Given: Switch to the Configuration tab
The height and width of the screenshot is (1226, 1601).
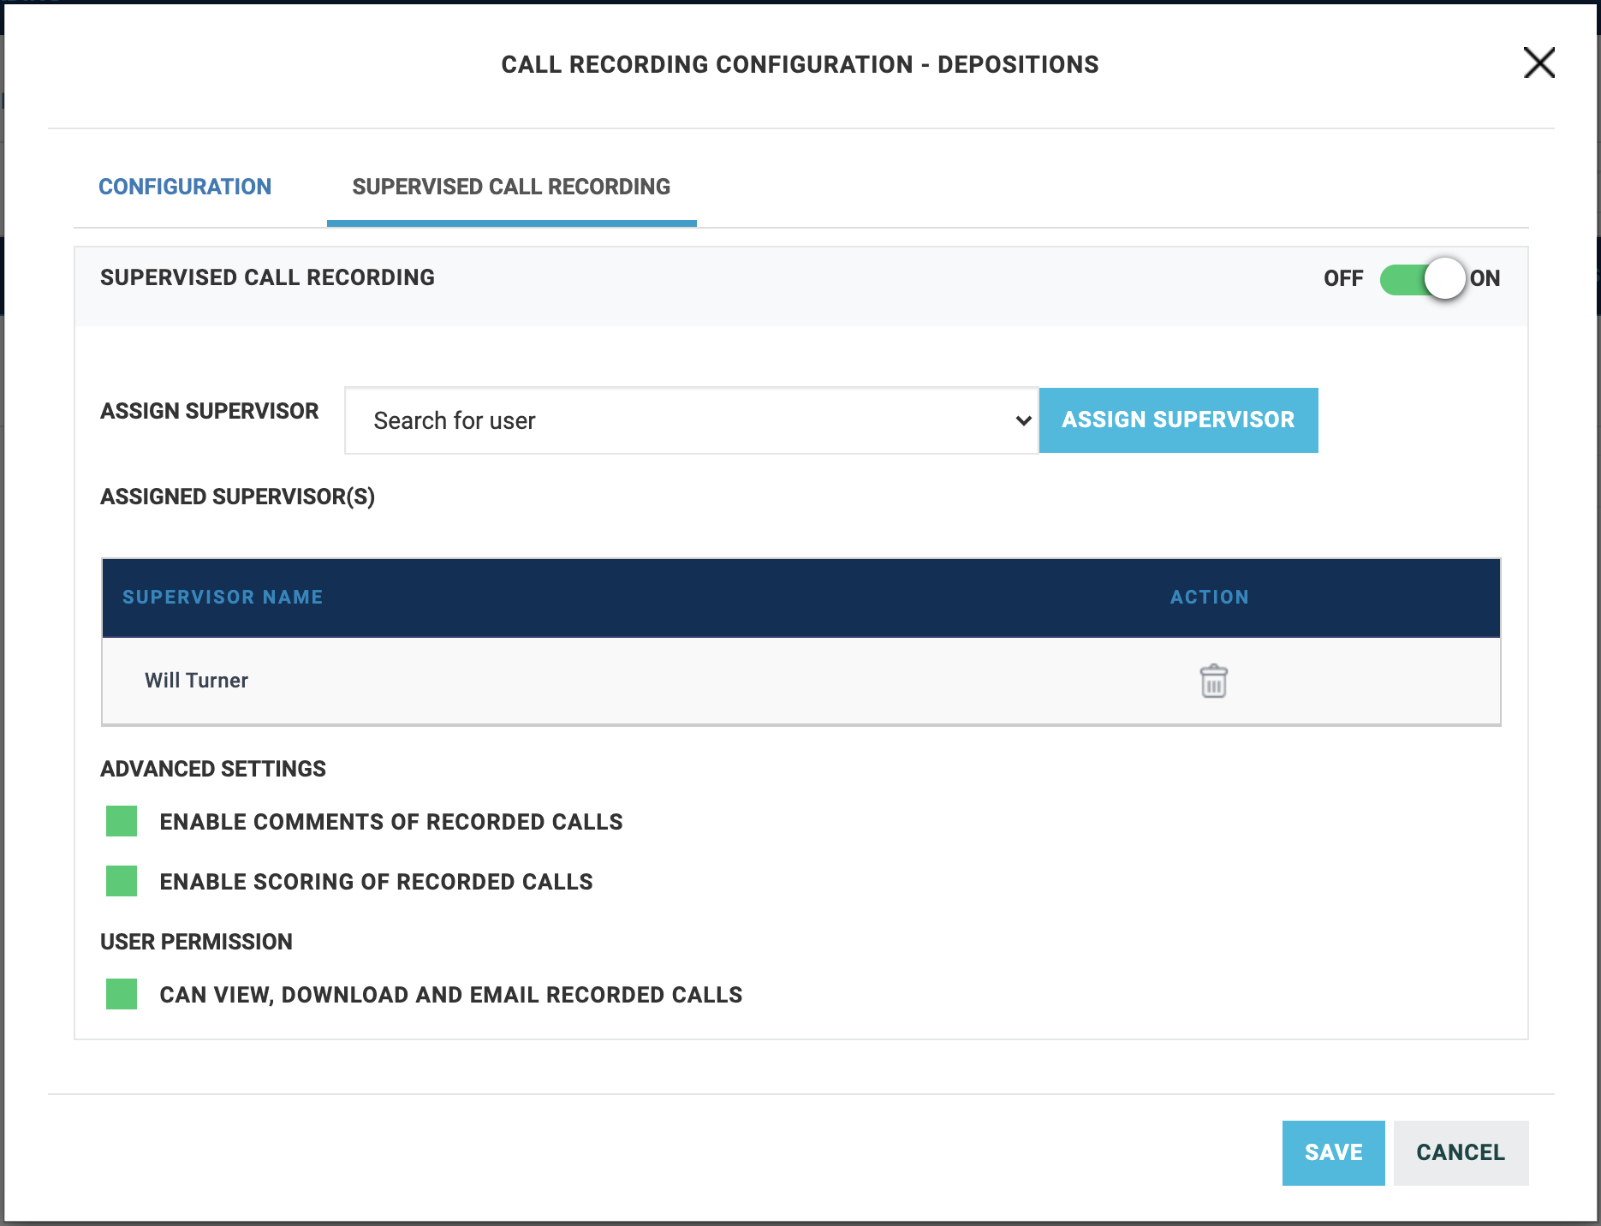Looking at the screenshot, I should 185,187.
